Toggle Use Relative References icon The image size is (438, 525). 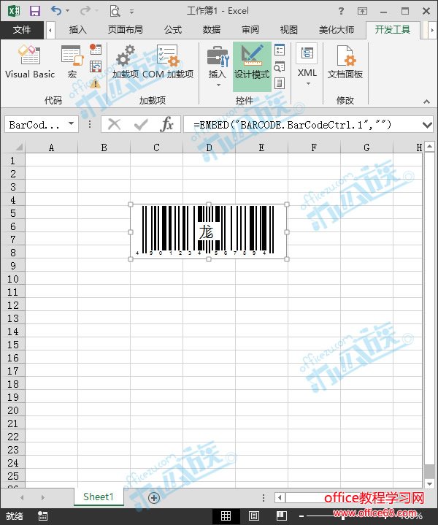[96, 66]
